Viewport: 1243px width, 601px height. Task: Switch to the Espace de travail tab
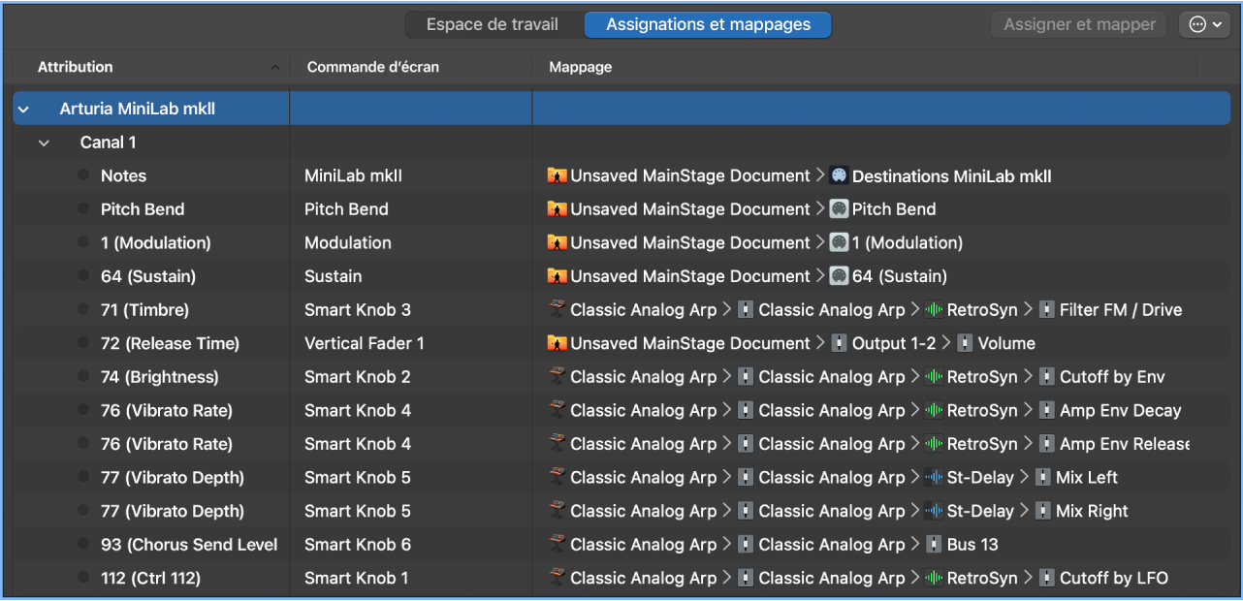click(x=494, y=24)
